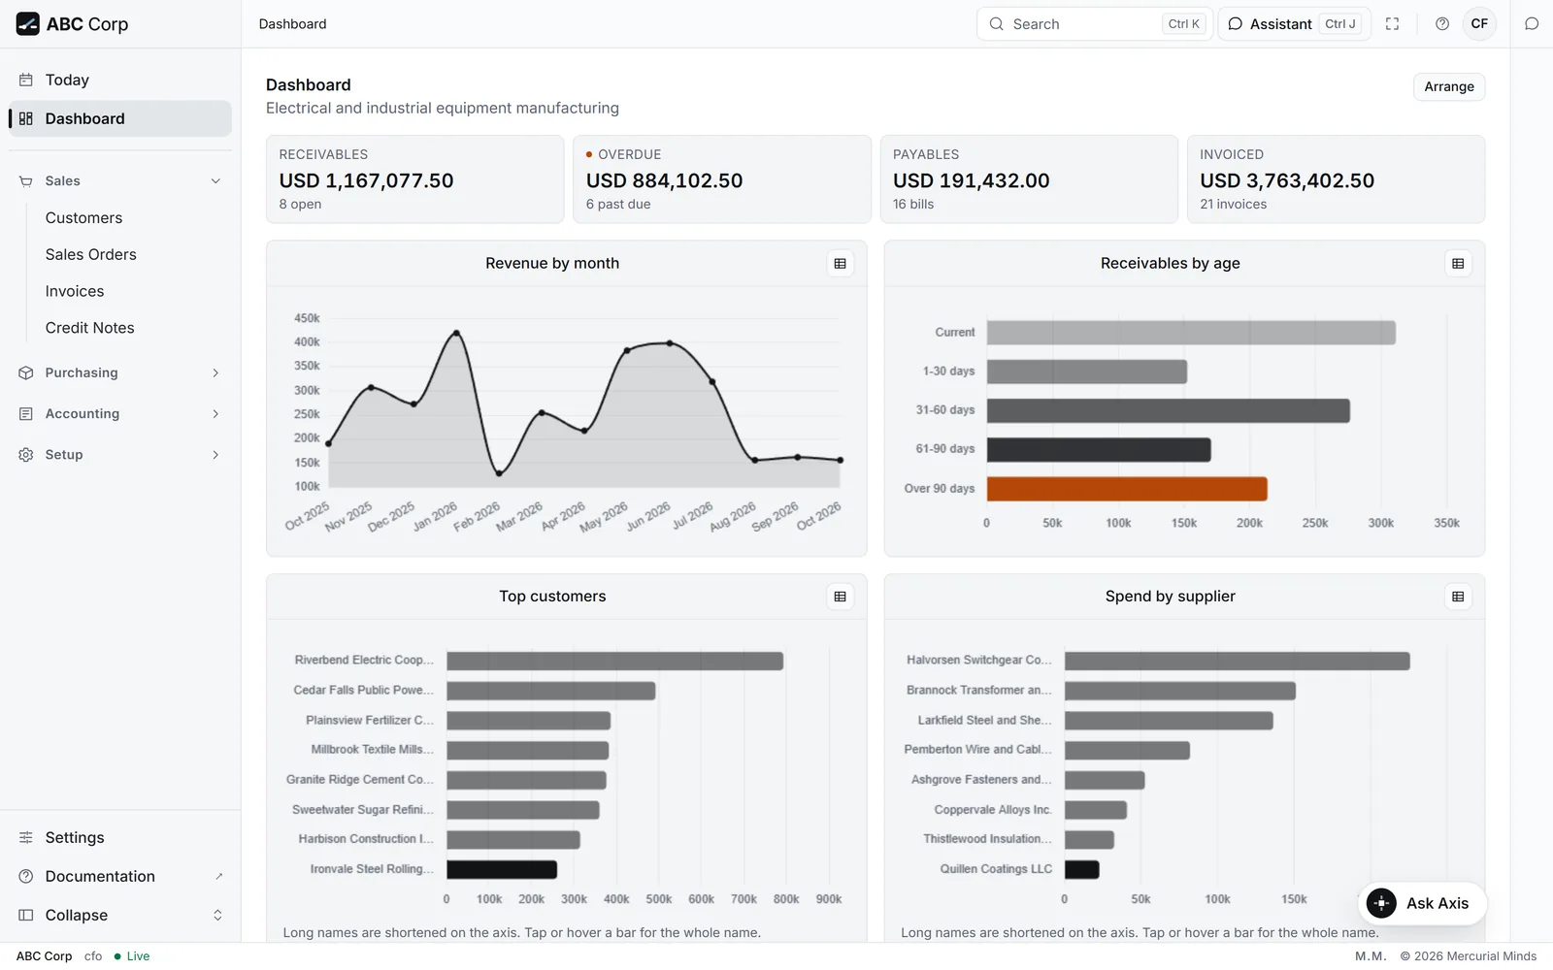This screenshot has width=1553, height=970.
Task: Click the Search input field
Action: tap(1095, 24)
